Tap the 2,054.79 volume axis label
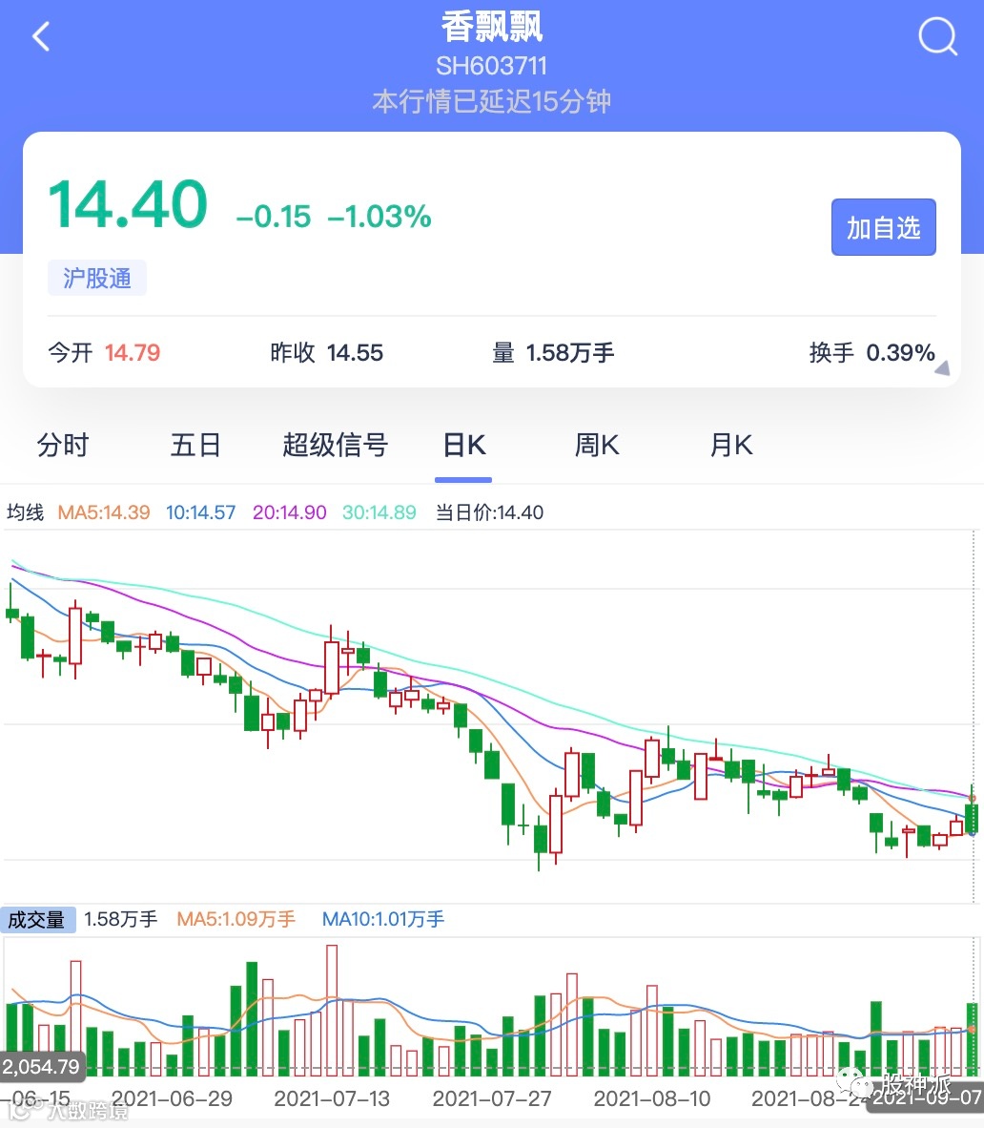984x1128 pixels. click(42, 1066)
